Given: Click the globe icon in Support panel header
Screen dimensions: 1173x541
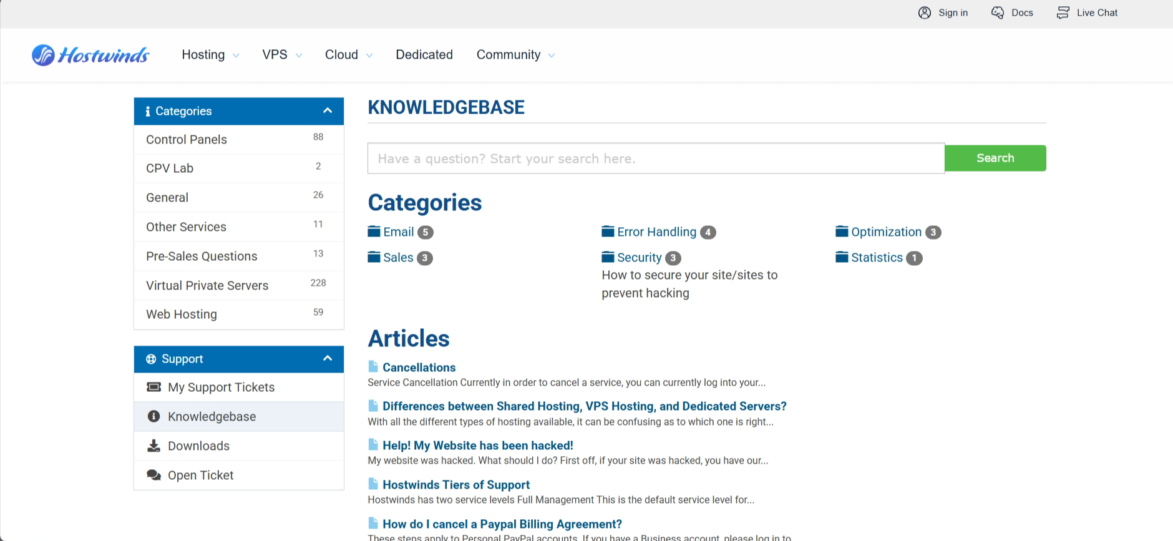Looking at the screenshot, I should (151, 359).
